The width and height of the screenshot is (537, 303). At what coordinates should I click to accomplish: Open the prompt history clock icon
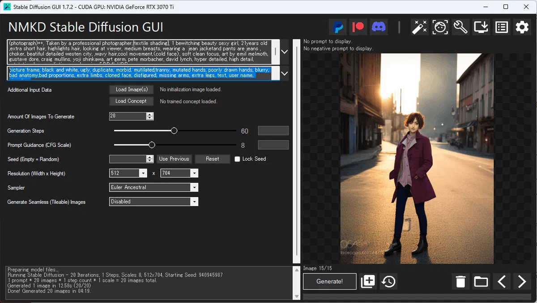[x=388, y=282]
